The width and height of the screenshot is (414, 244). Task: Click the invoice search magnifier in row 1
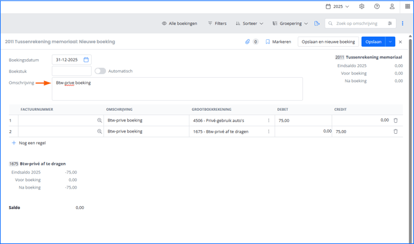[100, 120]
